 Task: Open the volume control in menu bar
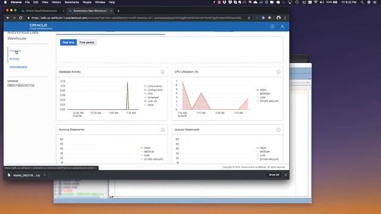coord(321,2)
